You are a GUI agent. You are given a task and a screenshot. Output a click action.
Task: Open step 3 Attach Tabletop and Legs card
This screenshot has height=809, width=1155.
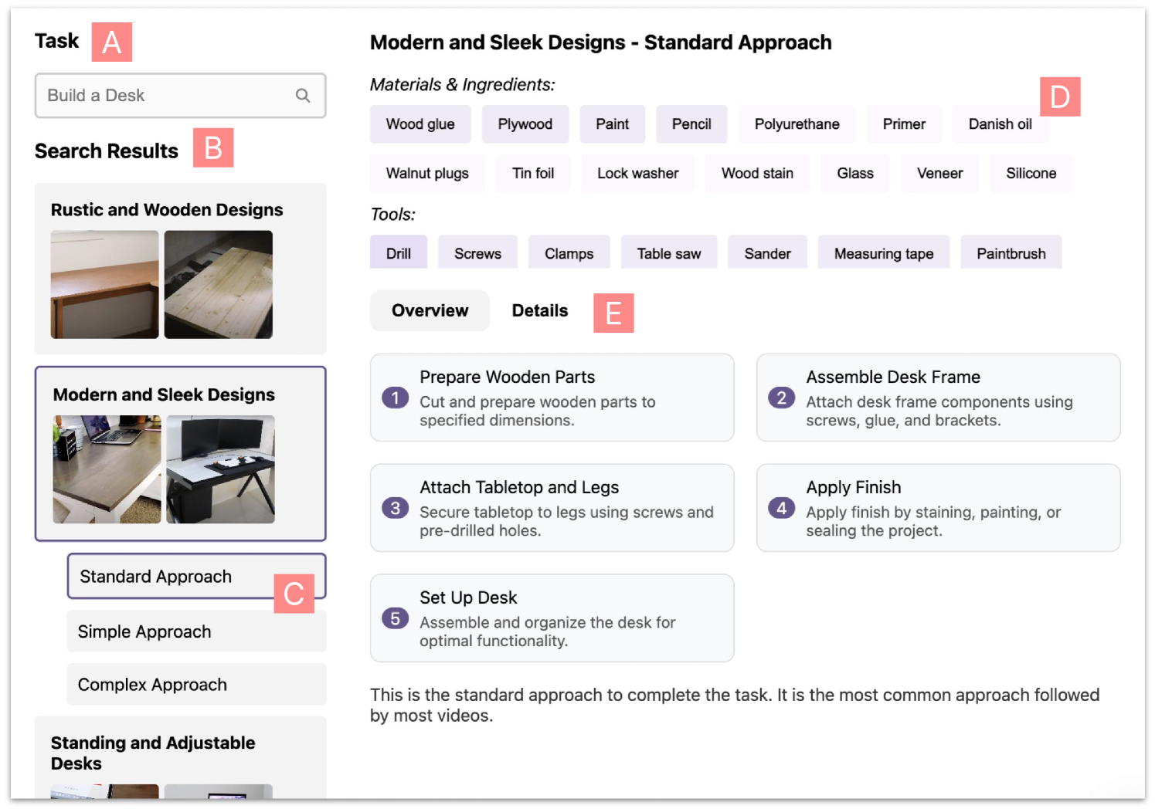(x=552, y=508)
